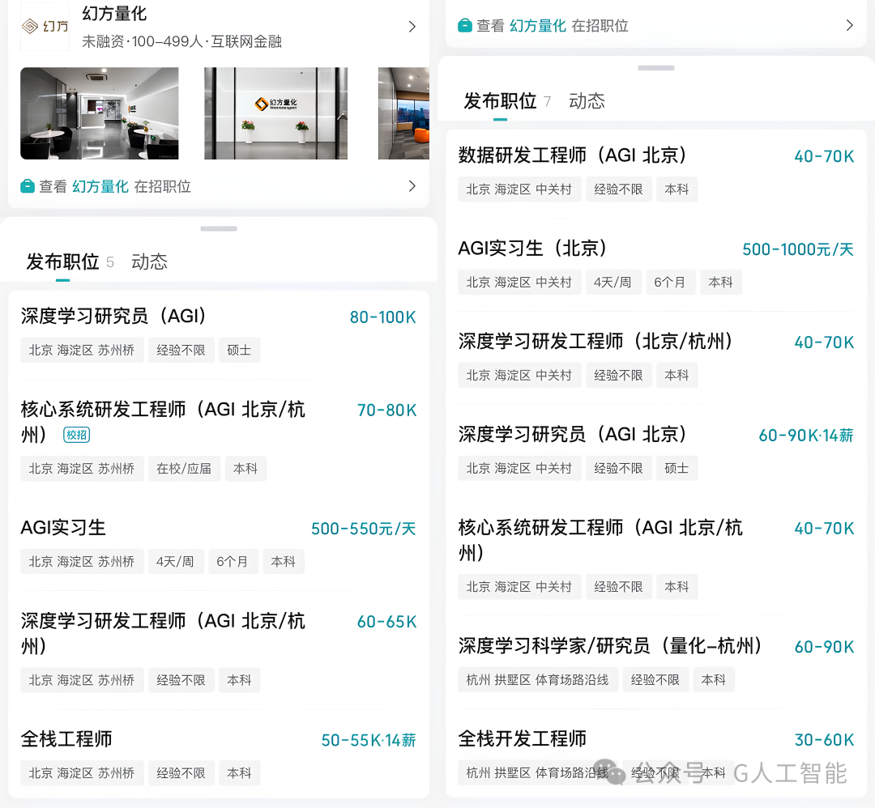Open AGI实习生（北京）500-1000元/天 listing

tap(656, 266)
